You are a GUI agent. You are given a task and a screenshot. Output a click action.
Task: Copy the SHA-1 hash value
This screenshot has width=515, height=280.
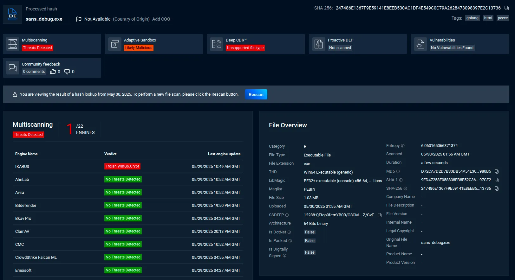[497, 180]
